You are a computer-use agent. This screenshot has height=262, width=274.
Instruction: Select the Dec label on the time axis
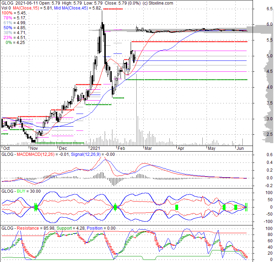[63, 148]
